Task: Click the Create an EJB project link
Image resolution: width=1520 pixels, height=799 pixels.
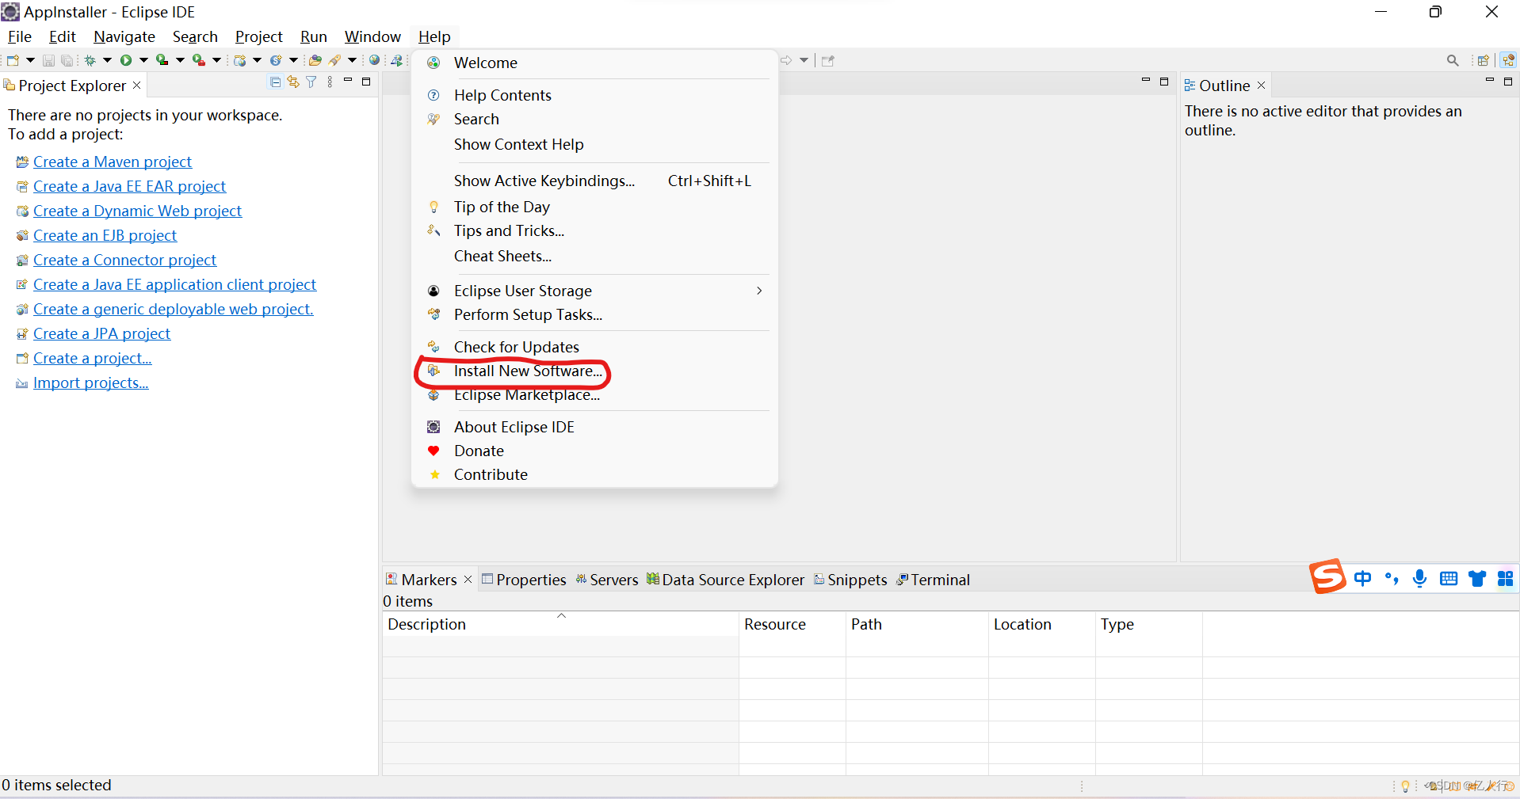Action: 105,235
